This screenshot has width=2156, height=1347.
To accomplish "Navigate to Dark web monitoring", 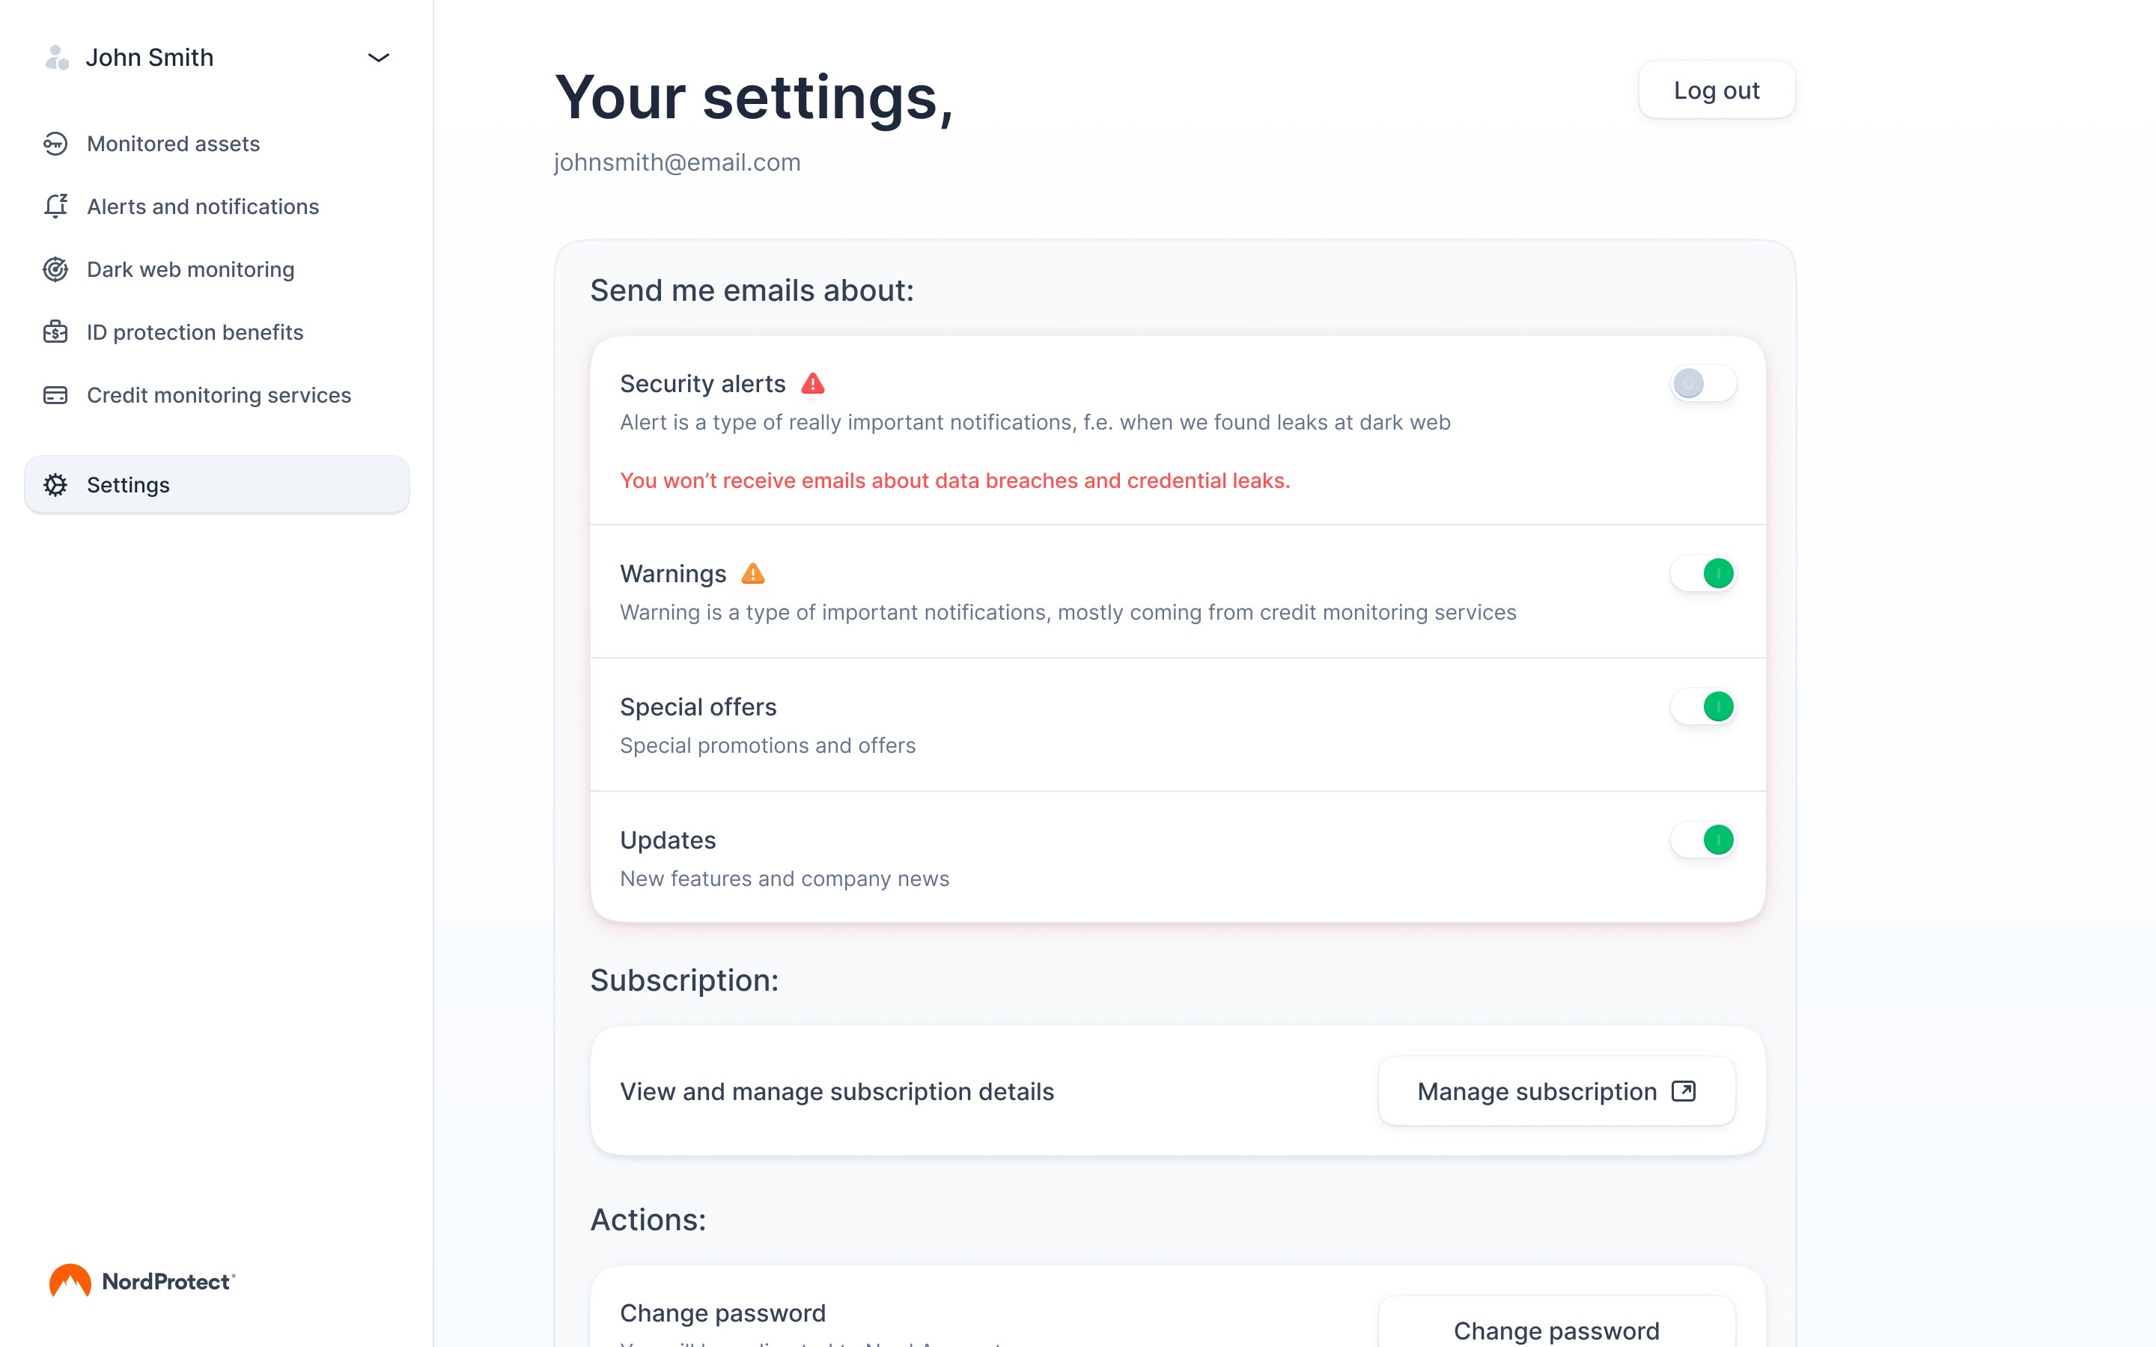I will pos(216,270).
